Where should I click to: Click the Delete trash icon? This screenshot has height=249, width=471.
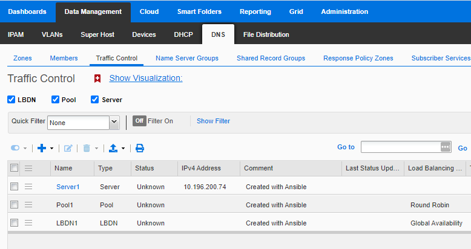[x=87, y=148]
